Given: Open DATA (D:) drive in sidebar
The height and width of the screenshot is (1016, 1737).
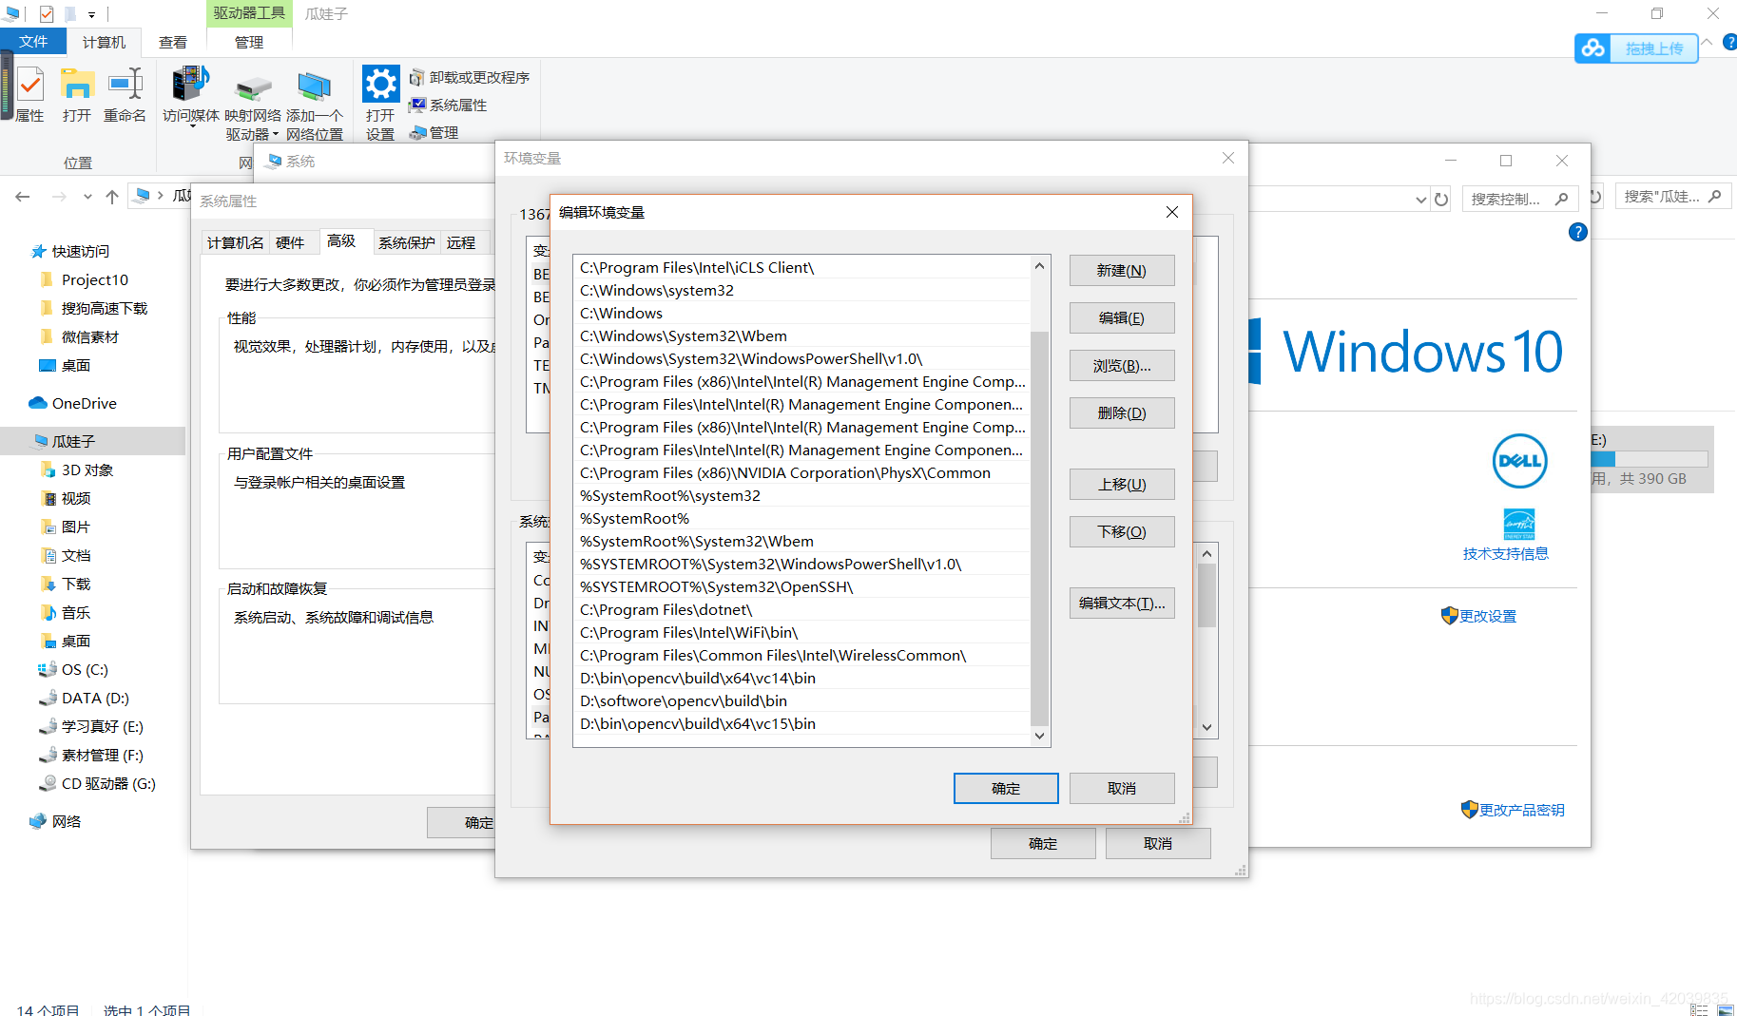Looking at the screenshot, I should (84, 698).
